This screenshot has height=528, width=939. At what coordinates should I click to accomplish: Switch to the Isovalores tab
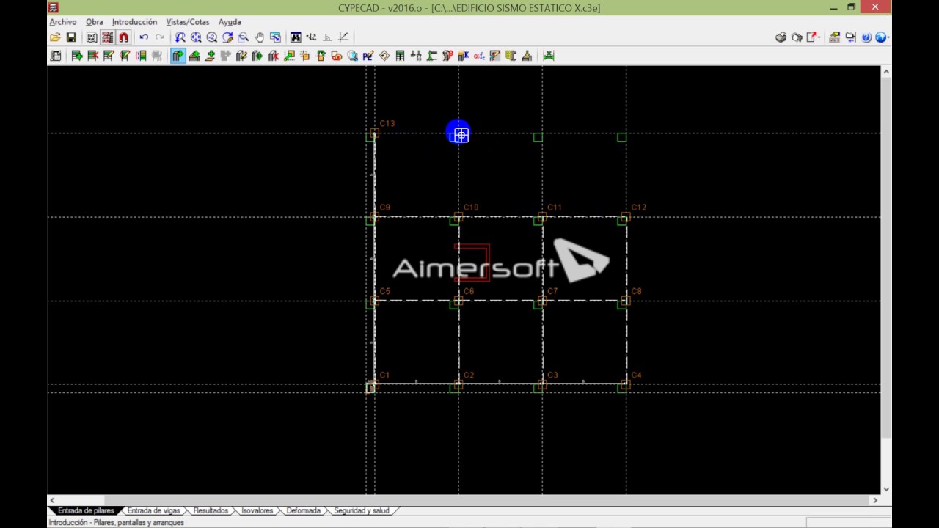click(257, 510)
